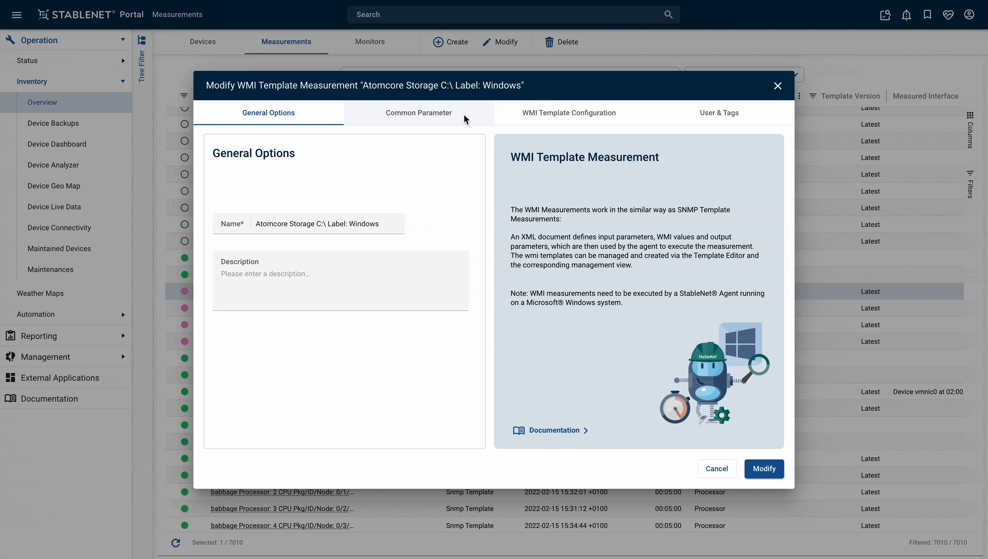Click the Operation wrench icon

point(10,40)
